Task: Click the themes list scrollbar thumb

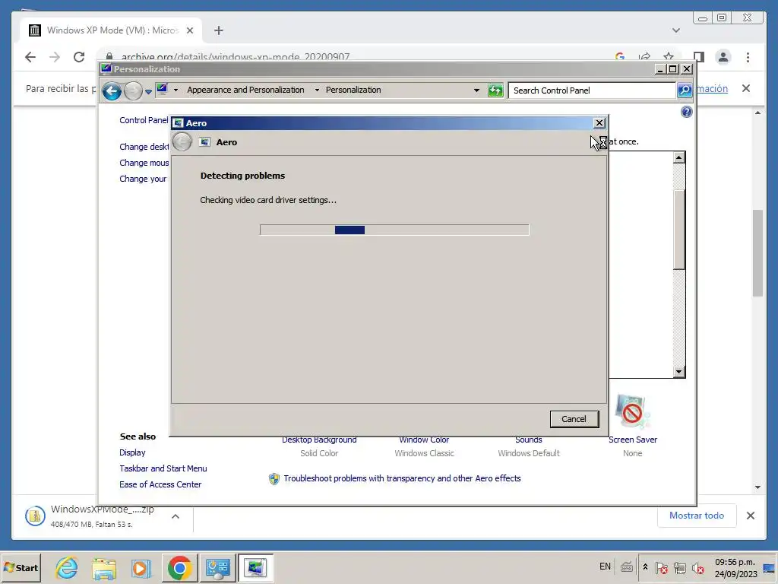Action: [679, 229]
